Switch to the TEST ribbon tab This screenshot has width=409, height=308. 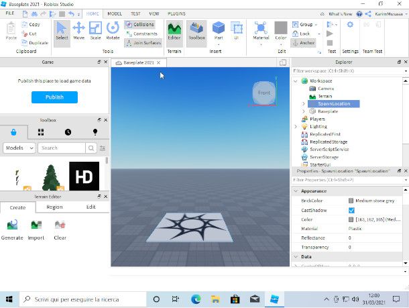pos(135,13)
